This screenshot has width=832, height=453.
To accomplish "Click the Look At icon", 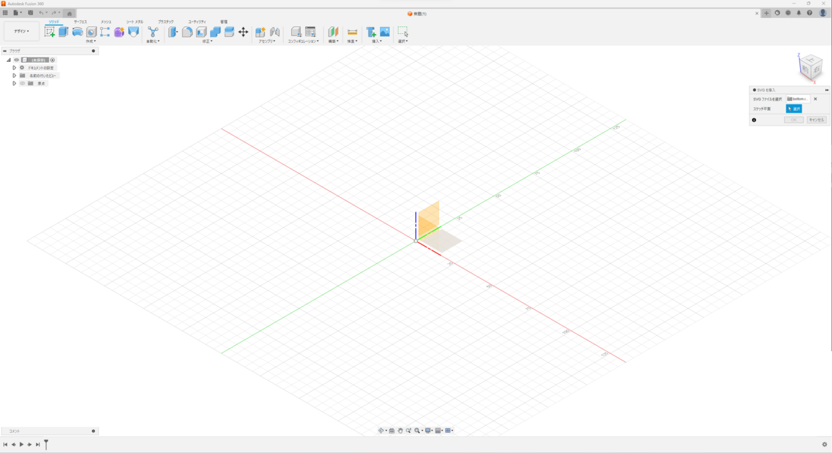I will (392, 431).
